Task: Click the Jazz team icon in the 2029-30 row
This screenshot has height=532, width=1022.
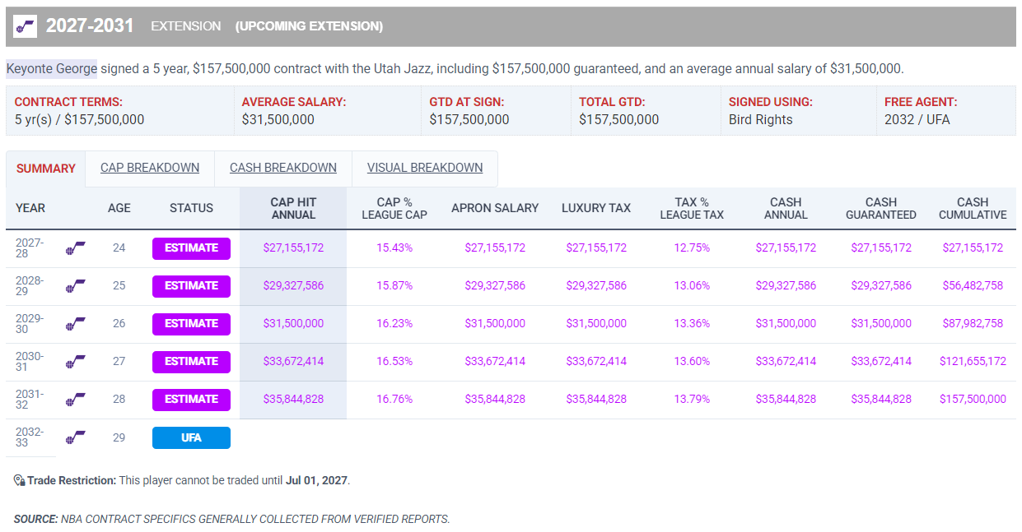Action: 76,323
